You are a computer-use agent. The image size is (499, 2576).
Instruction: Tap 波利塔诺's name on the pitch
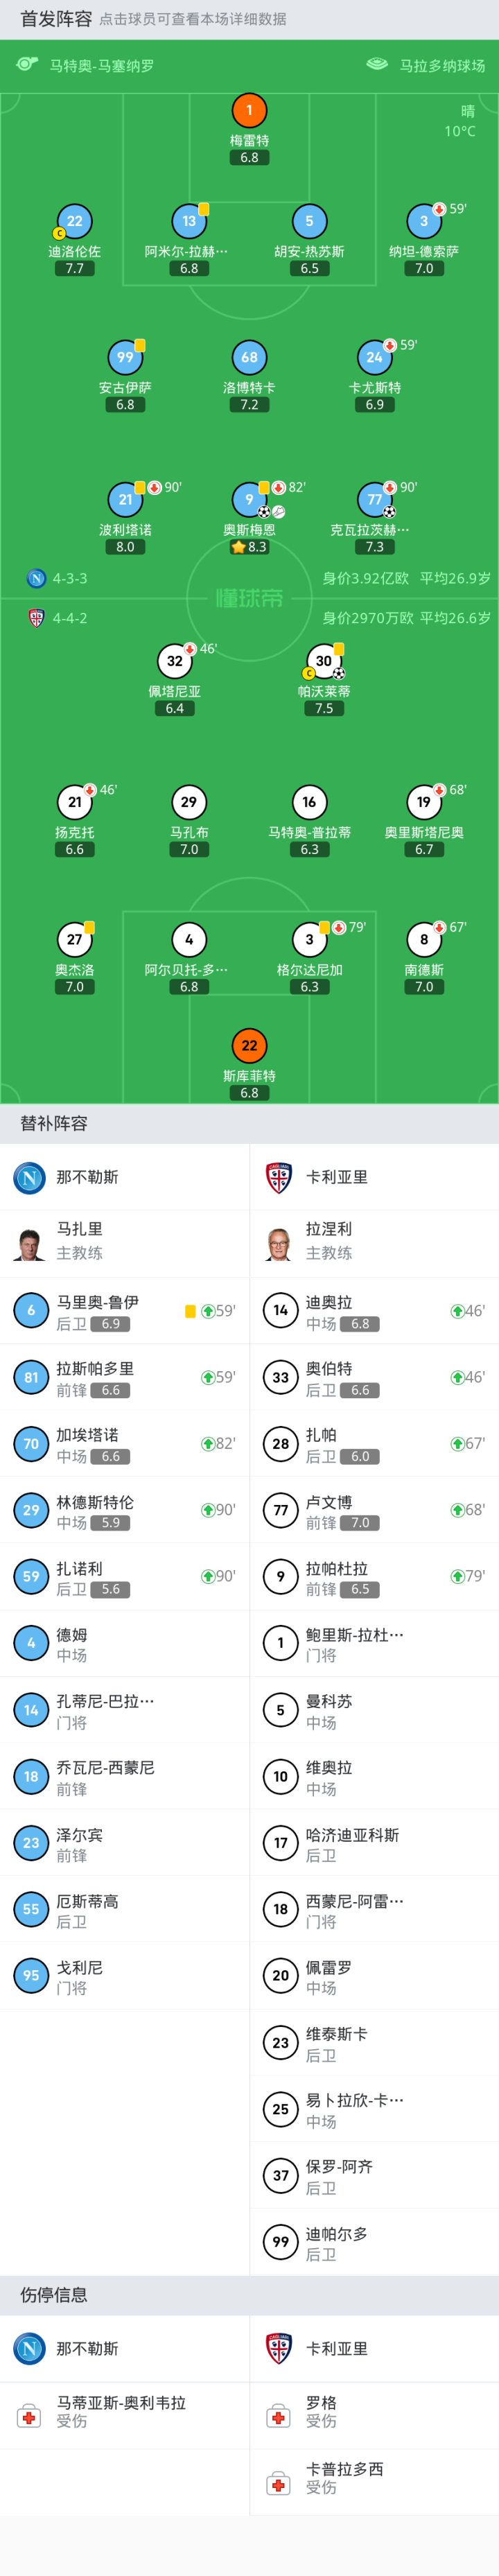coord(125,530)
